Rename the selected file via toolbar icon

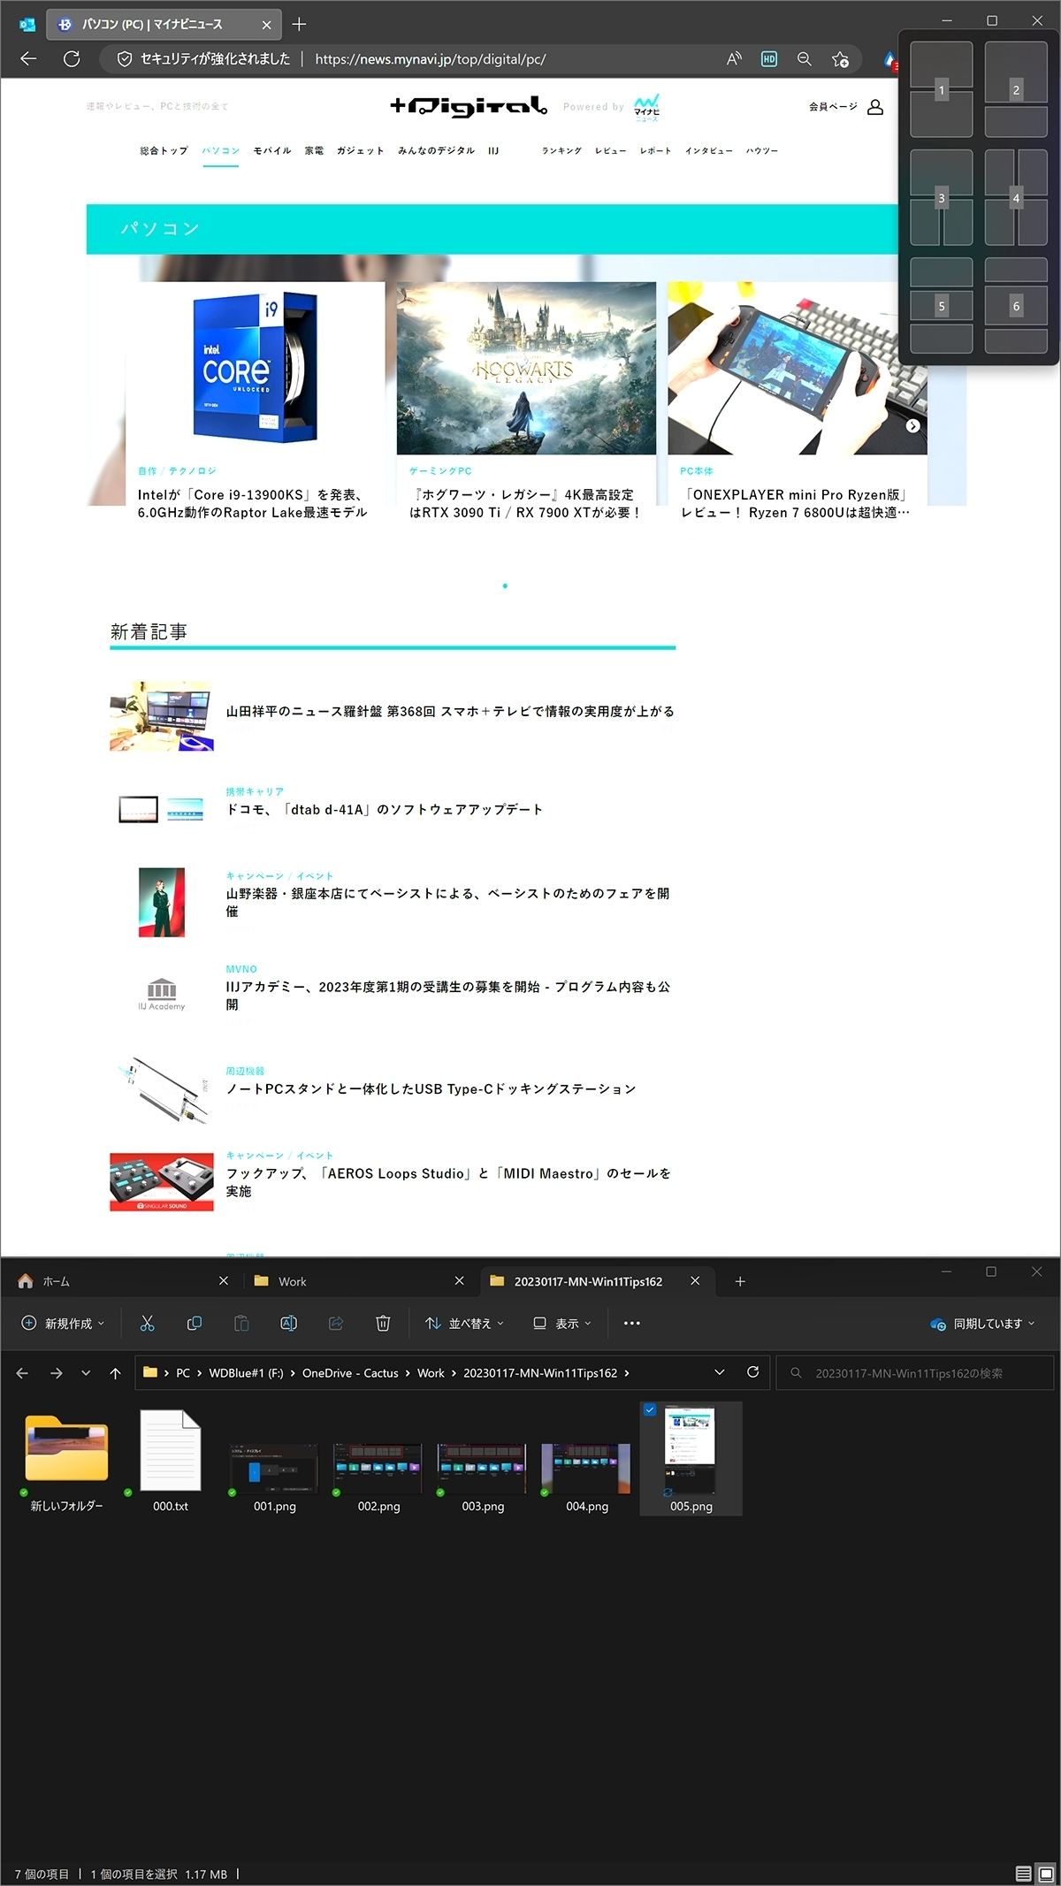point(288,1323)
